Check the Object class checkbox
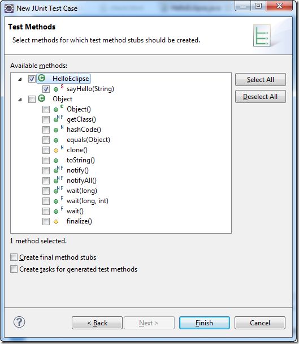Screen dimensions: 299x344 click(32, 99)
